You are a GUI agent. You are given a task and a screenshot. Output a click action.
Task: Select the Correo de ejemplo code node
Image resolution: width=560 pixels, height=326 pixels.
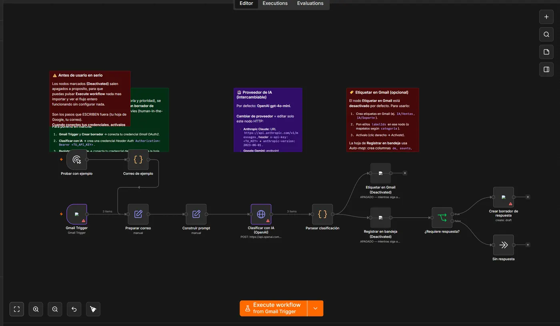click(x=138, y=160)
